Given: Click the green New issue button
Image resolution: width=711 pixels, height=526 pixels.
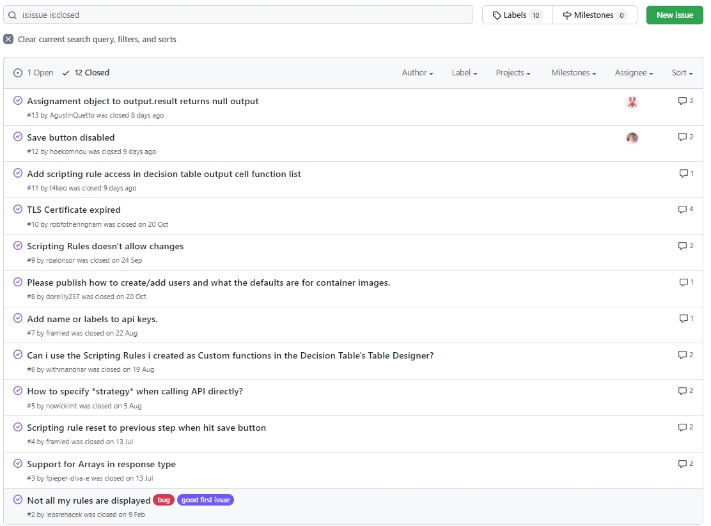Looking at the screenshot, I should coord(675,15).
